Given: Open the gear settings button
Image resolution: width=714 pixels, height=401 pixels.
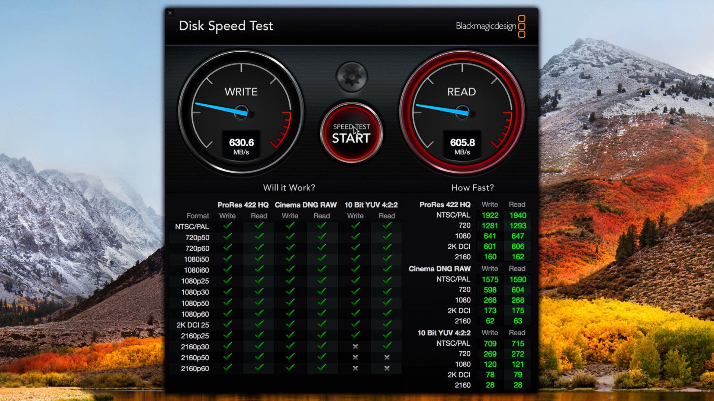Looking at the screenshot, I should 351,77.
